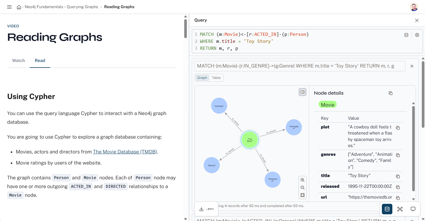Click the Using Cypher heading
Viewport: 425px width, 221px height.
click(x=31, y=96)
